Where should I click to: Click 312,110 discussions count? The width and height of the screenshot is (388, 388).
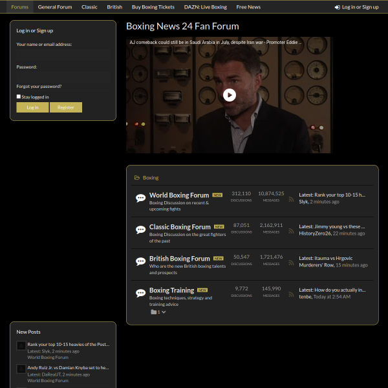click(x=241, y=193)
